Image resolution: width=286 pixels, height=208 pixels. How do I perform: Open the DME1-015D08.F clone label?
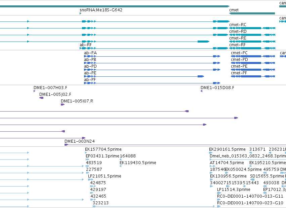217,88
